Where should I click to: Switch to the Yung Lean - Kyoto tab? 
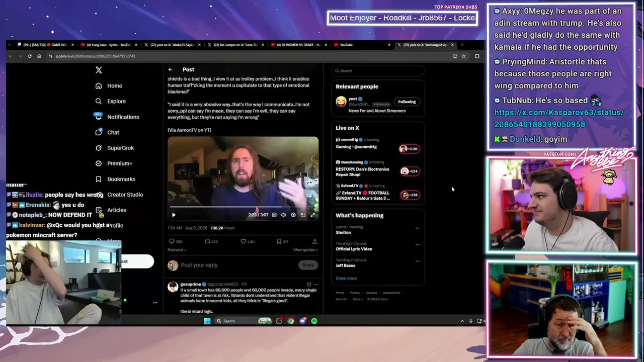coord(110,45)
